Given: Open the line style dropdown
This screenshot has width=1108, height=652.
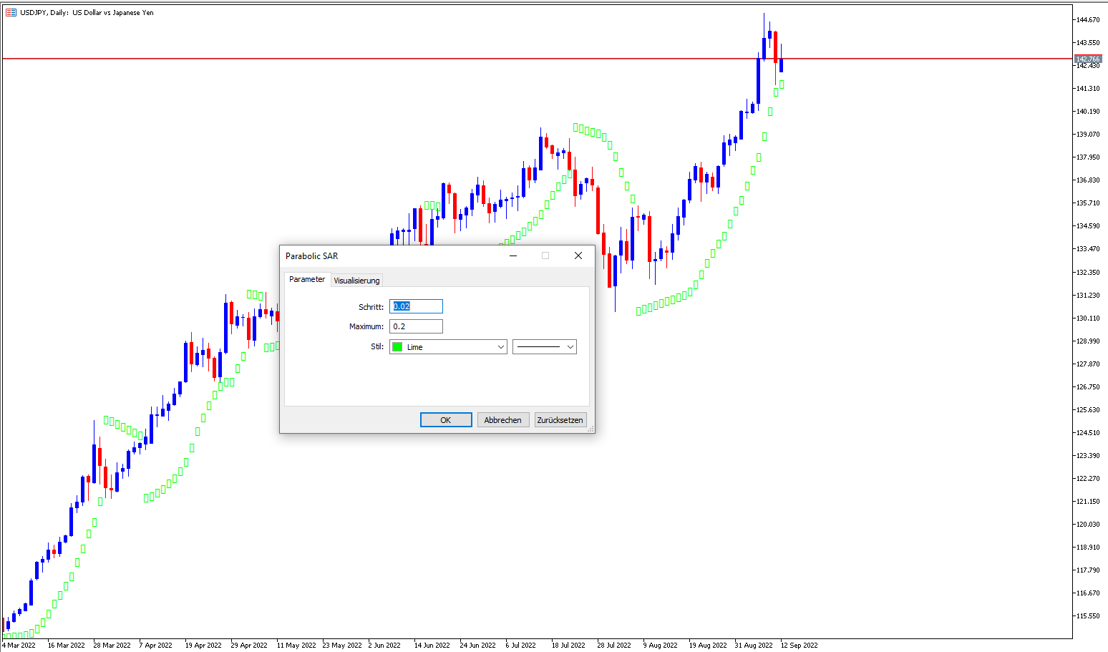Looking at the screenshot, I should 545,347.
